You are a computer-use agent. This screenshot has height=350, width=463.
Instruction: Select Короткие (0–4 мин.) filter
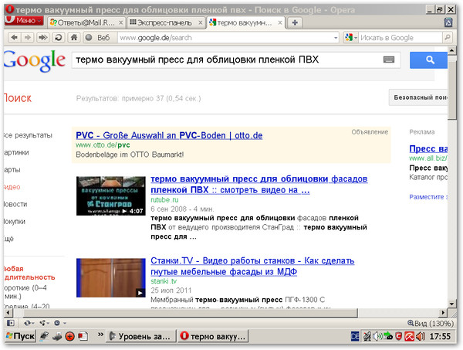[x=25, y=292]
